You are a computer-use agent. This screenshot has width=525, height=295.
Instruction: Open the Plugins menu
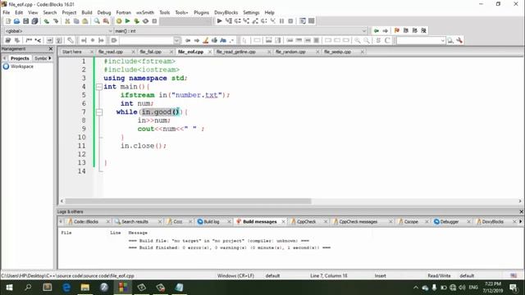(x=201, y=12)
